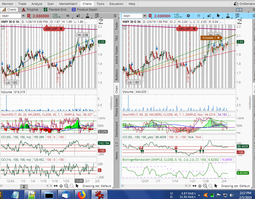Cancel the left chart's -500 LMT order
Screen dimensions: 255x199
[x=61, y=29]
